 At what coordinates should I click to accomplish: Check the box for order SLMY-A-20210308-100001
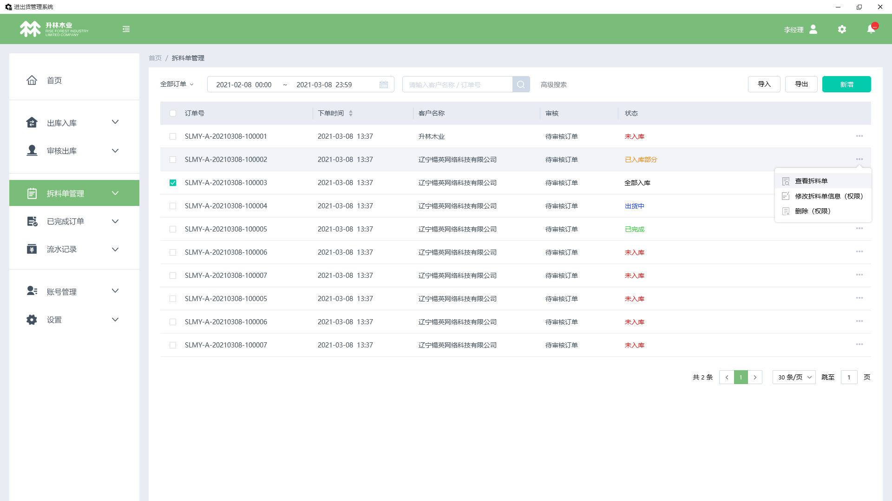(173, 136)
